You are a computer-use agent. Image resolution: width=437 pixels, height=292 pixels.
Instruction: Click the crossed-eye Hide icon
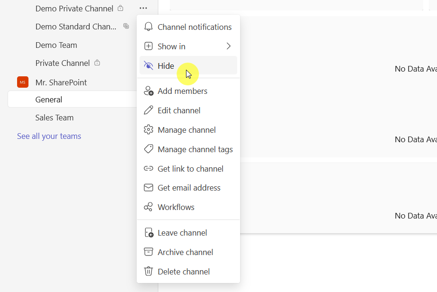[148, 66]
